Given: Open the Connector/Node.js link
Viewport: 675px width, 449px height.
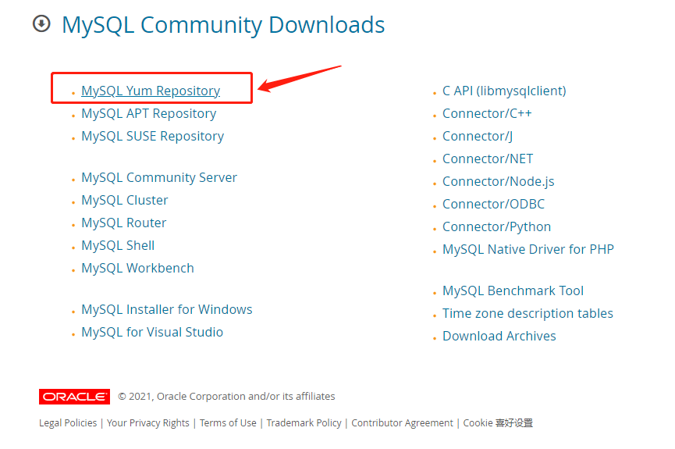Looking at the screenshot, I should click(499, 181).
